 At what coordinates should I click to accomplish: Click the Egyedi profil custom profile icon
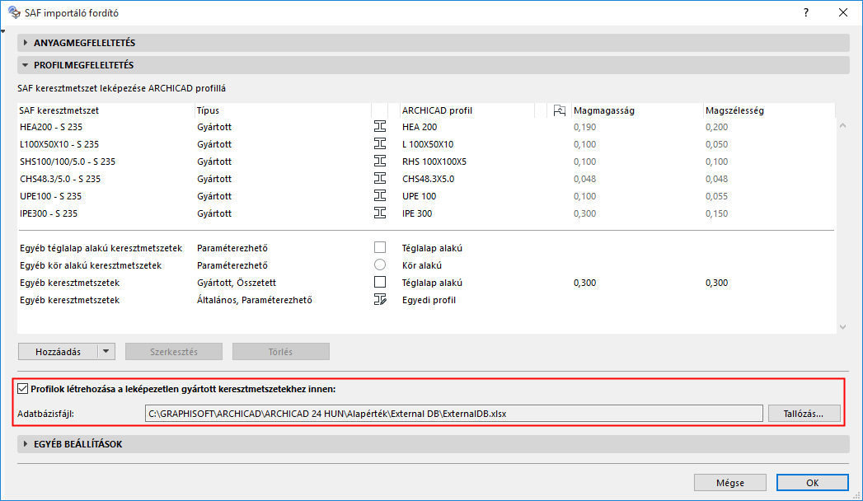tap(380, 300)
